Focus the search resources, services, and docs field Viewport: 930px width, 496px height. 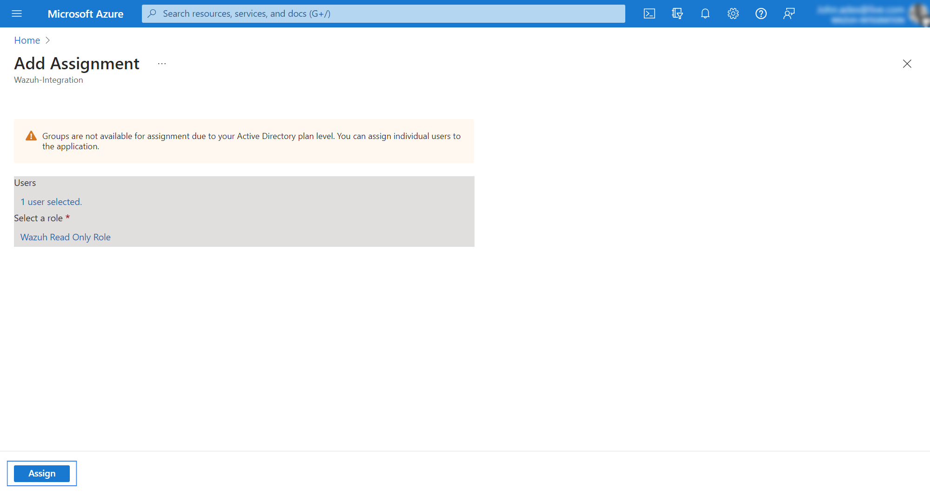coord(386,13)
